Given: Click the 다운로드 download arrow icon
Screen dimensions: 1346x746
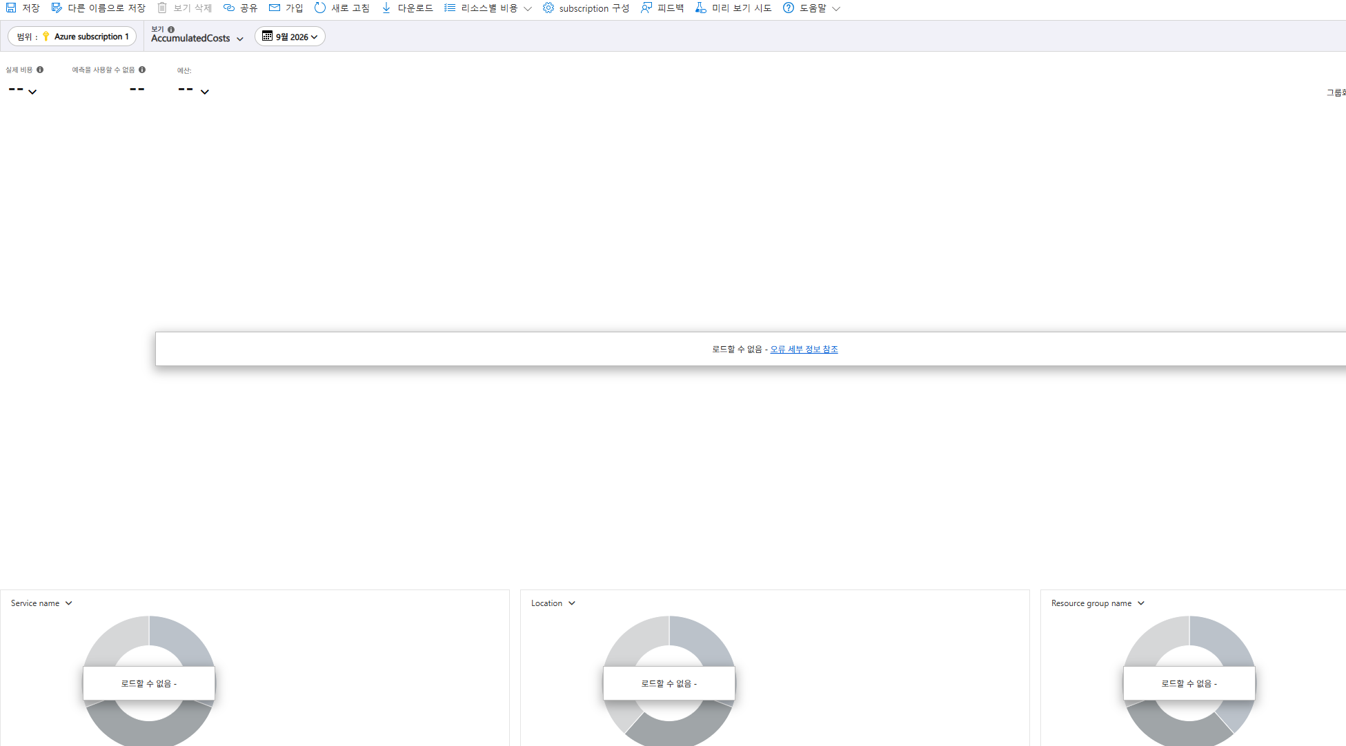Looking at the screenshot, I should 386,8.
